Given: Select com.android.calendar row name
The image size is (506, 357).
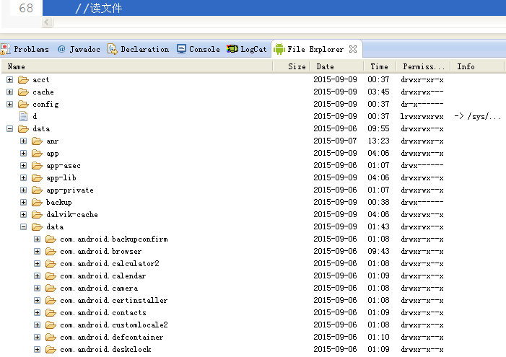Looking at the screenshot, I should (103, 276).
